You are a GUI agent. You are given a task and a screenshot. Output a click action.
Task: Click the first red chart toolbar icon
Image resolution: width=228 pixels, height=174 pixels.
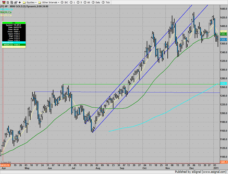point(4,2)
